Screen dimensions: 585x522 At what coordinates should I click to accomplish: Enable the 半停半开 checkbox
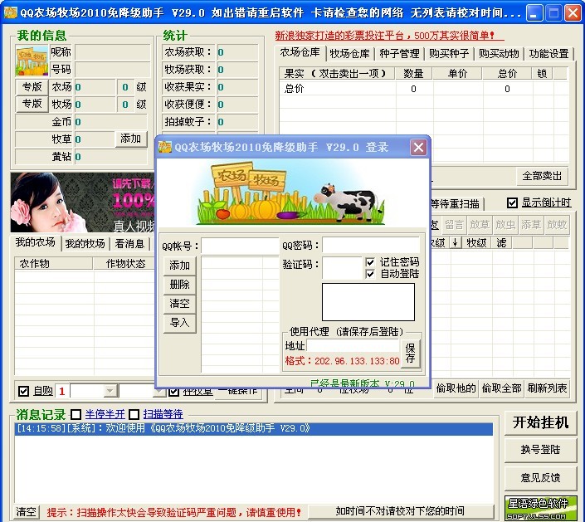tap(76, 414)
